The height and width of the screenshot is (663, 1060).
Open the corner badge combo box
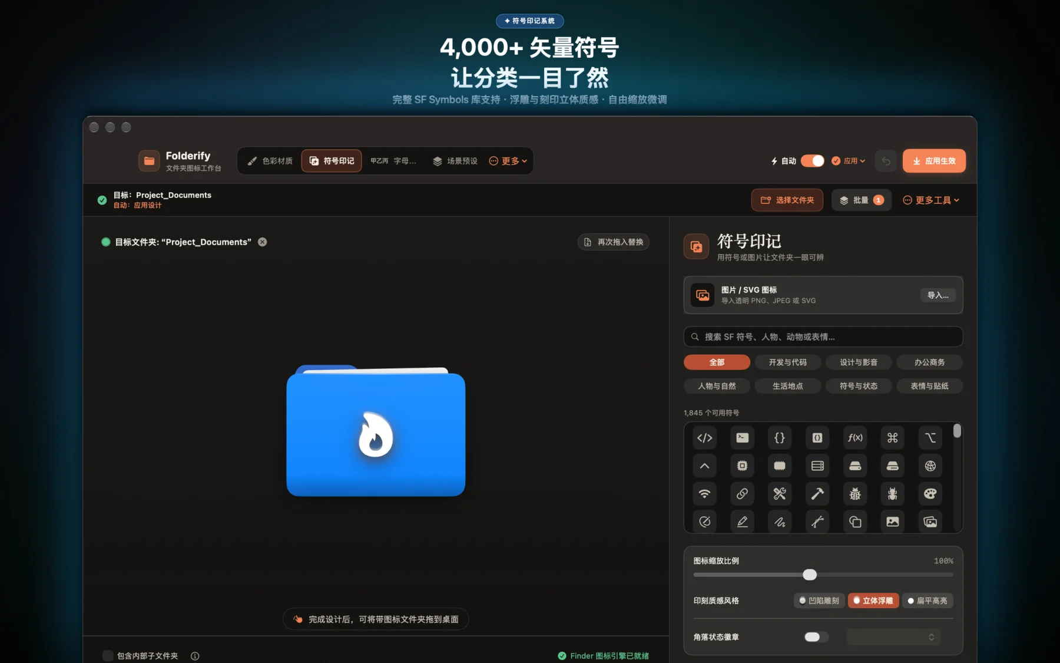point(893,637)
